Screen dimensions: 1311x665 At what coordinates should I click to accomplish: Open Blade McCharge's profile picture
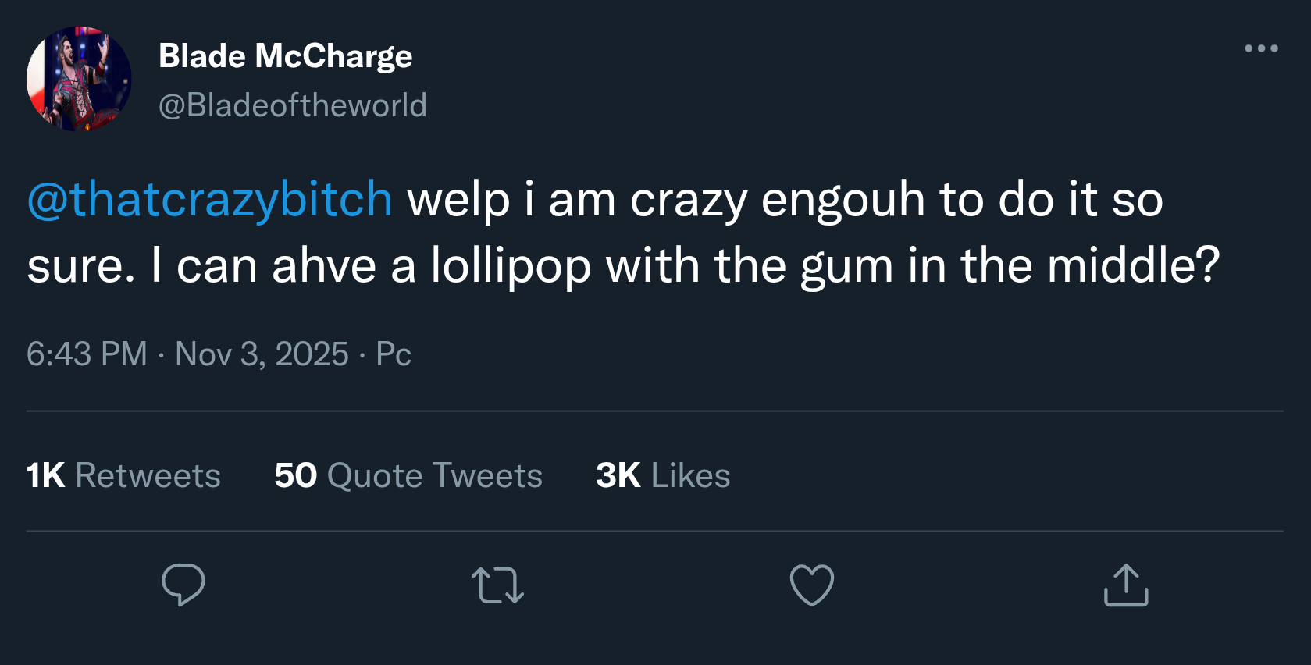click(x=79, y=79)
